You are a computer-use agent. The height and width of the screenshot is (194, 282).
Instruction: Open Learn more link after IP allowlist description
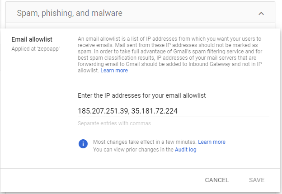114,71
